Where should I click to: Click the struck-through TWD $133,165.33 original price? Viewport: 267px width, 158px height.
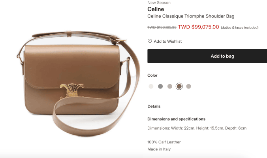coord(162,27)
